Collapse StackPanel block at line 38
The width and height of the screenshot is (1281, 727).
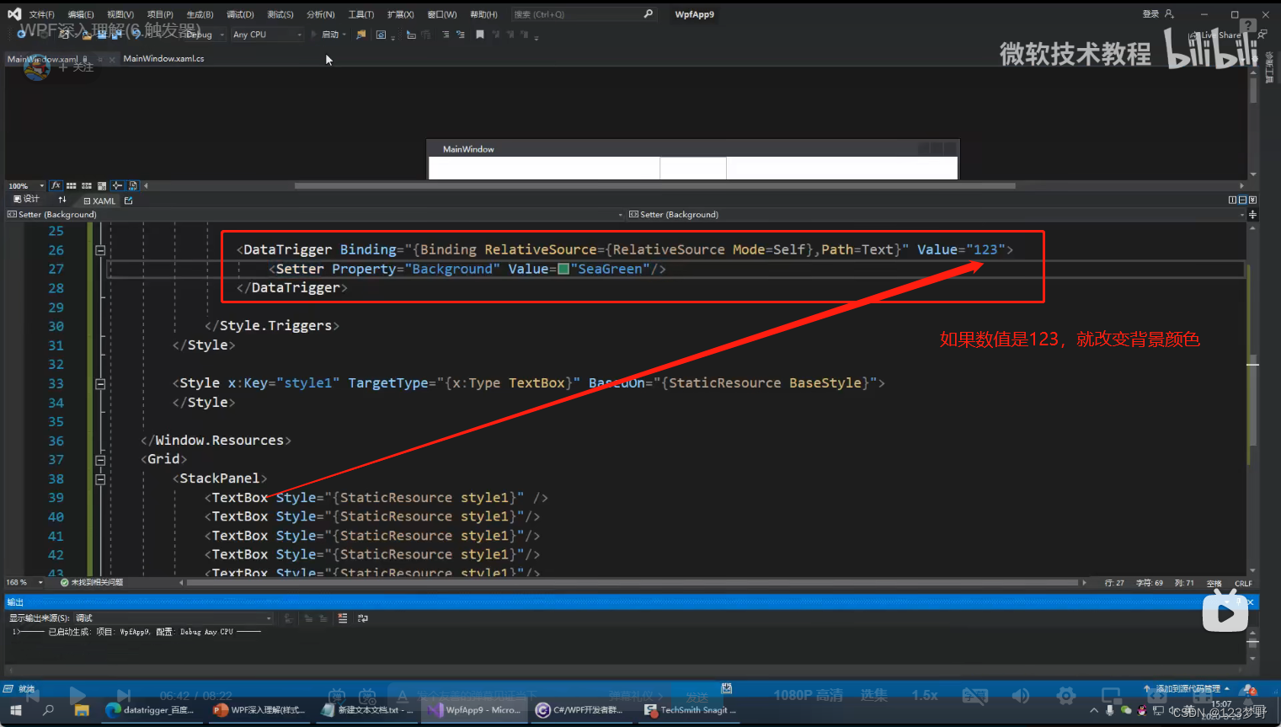coord(100,479)
